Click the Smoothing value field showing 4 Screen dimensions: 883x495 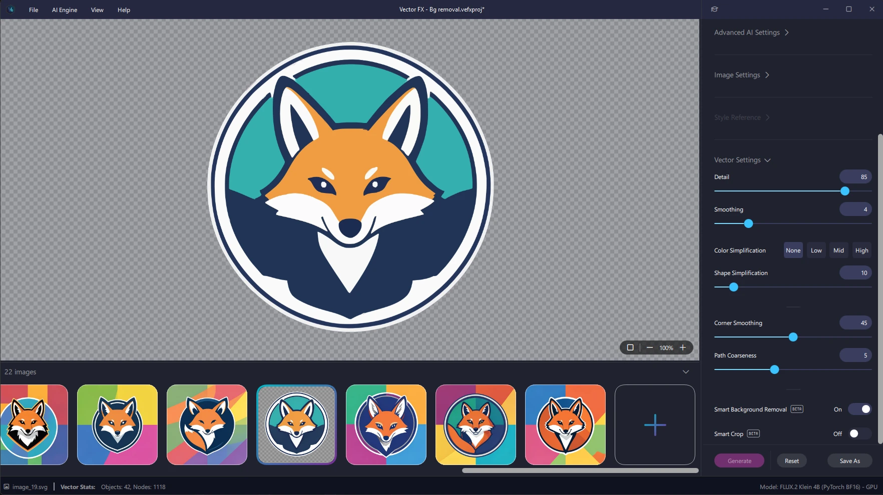pos(855,209)
